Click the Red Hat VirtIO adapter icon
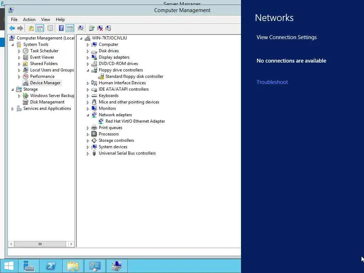This screenshot has height=273, width=364. 101,121
